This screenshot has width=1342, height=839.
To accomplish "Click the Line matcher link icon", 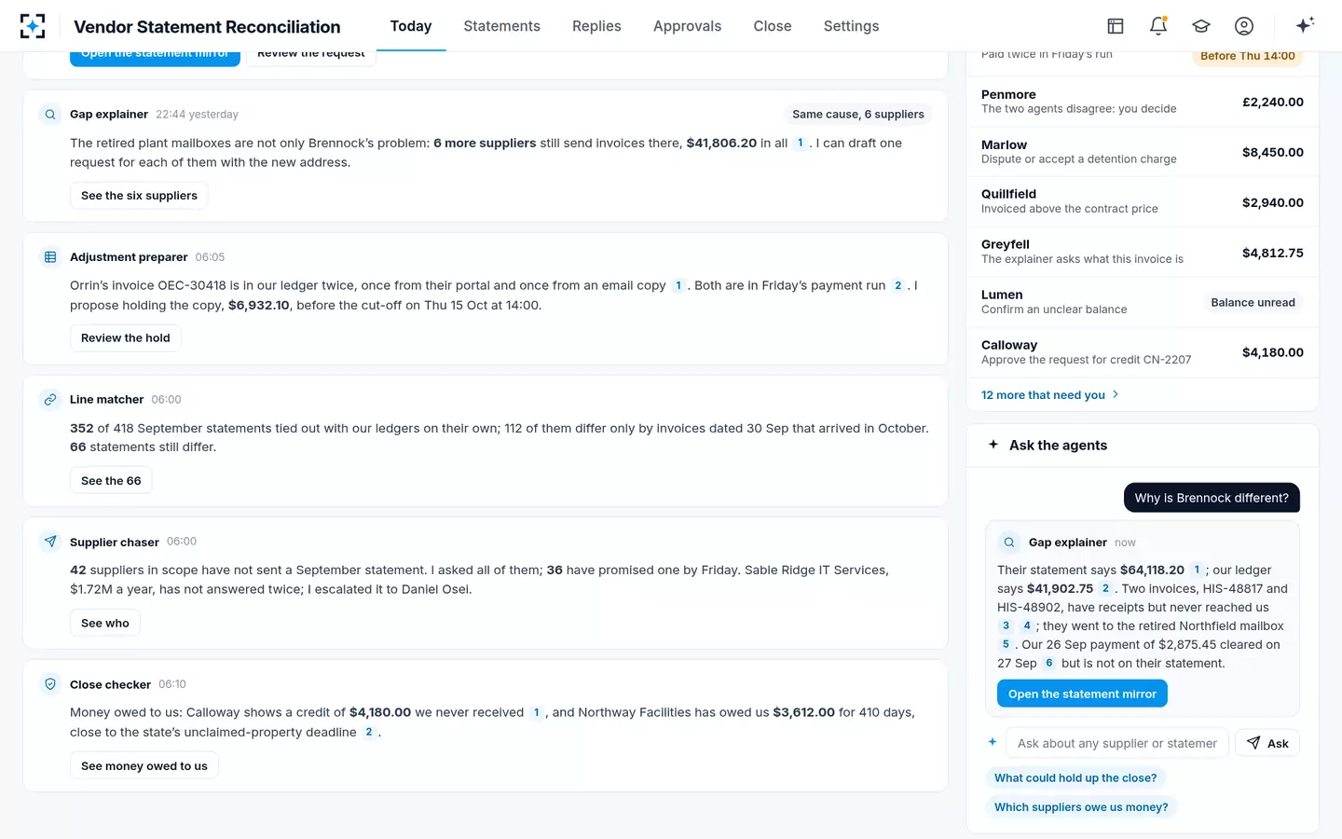I will [50, 400].
